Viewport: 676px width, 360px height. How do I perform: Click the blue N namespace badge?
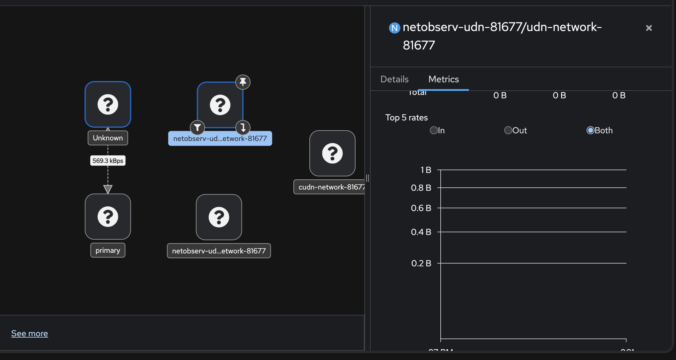[x=394, y=28]
